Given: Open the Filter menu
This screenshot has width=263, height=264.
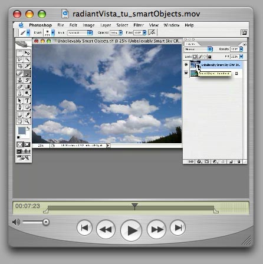Looking at the screenshot, I should (x=139, y=25).
